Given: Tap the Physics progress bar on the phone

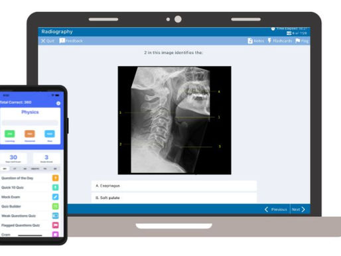Looking at the screenshot, I should click(x=30, y=123).
